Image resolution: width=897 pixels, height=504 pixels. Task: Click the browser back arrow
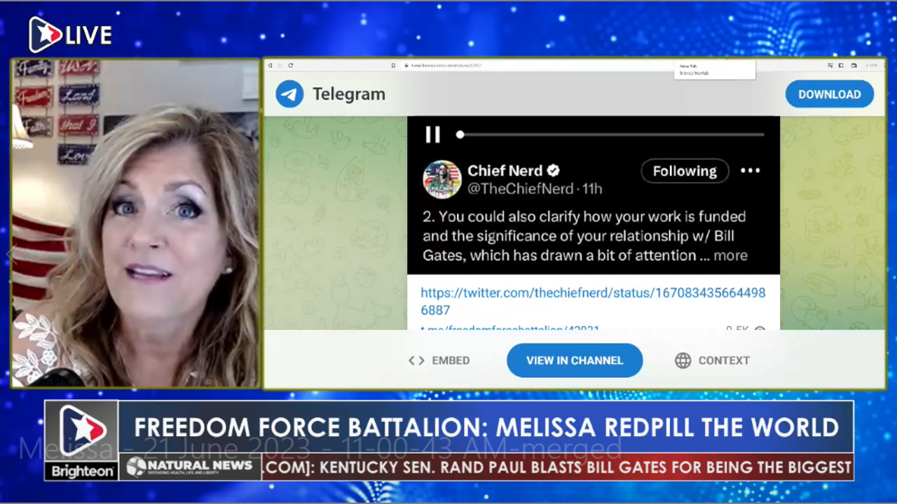[x=271, y=65]
